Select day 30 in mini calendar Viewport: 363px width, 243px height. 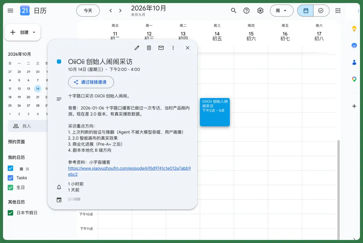(38, 72)
